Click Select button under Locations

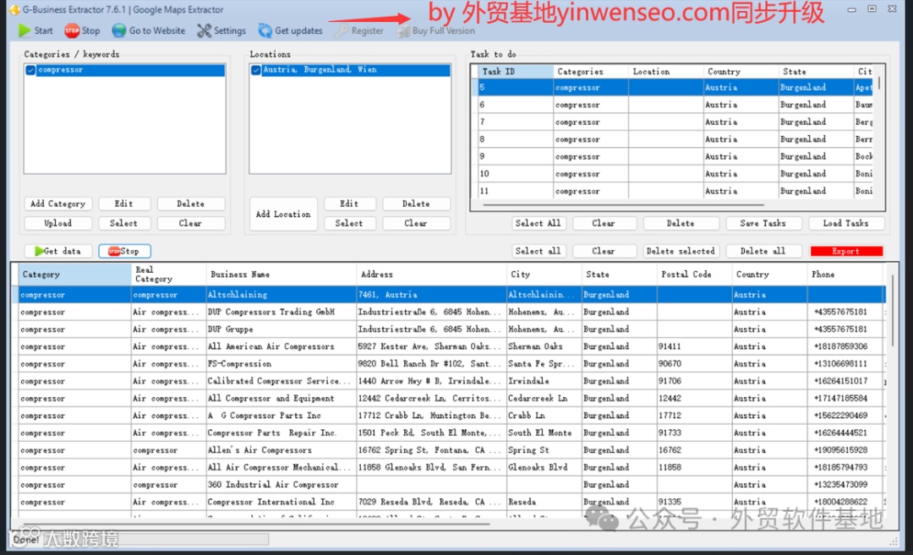coord(349,223)
